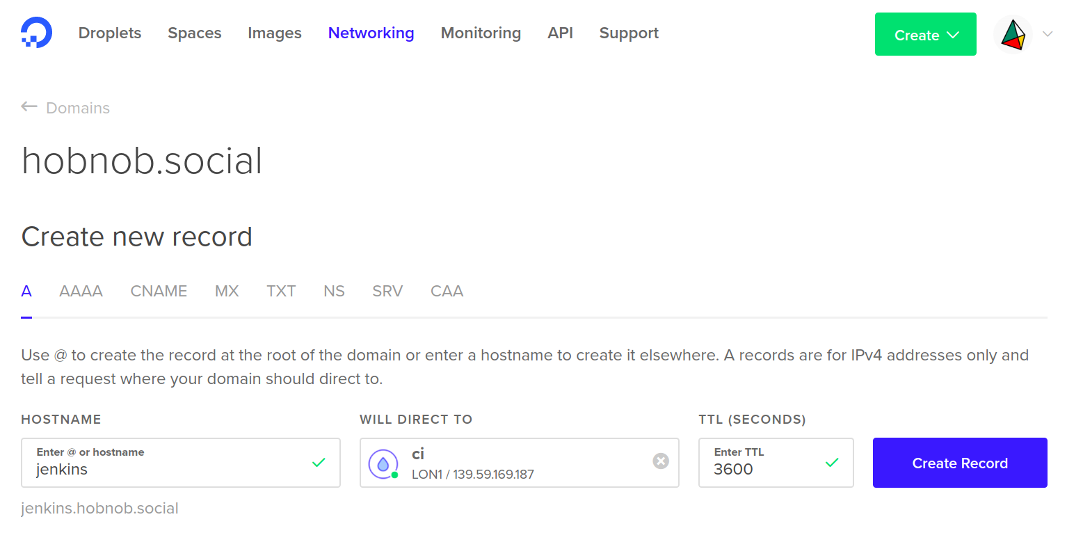
Task: Clear the selected ci droplet
Action: [661, 461]
